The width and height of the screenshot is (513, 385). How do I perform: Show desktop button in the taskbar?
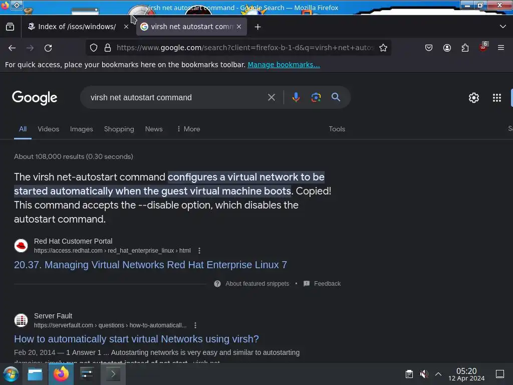(500, 374)
